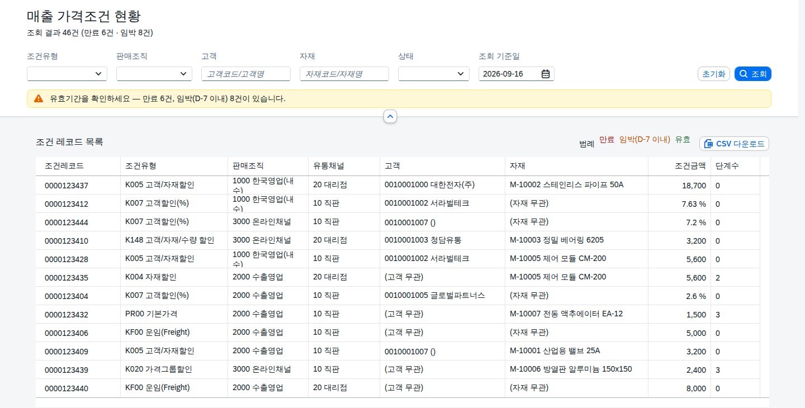Viewport: 805px width, 408px height.
Task: Click the 만료 legend label
Action: [x=607, y=140]
